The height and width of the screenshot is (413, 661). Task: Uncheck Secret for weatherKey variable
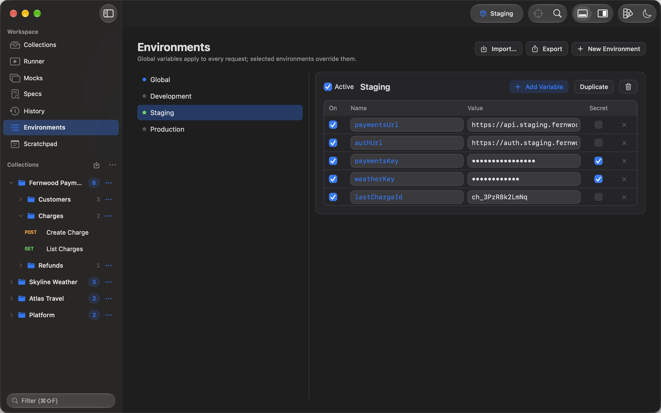(x=598, y=179)
